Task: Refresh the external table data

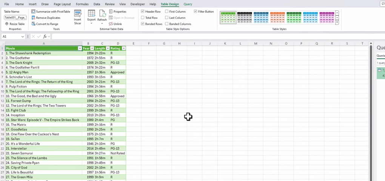Action: coord(102,15)
